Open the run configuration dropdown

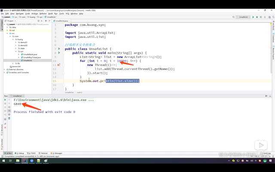[x=244, y=17]
